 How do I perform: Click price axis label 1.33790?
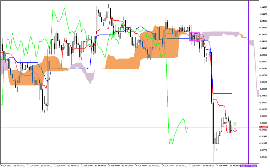click(264, 69)
